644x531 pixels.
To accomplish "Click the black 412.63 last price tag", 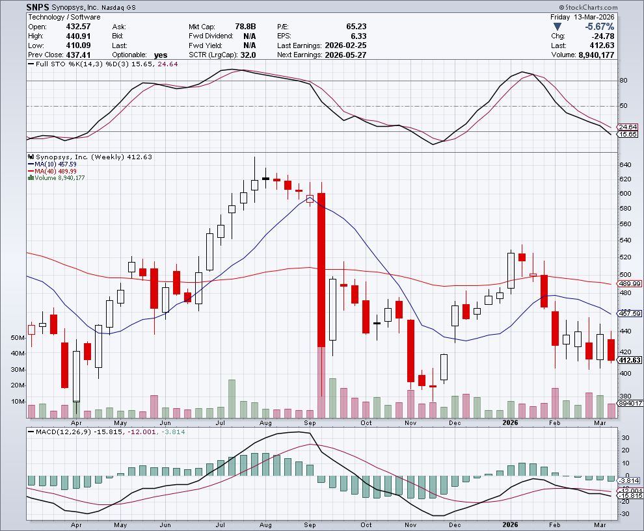I will point(630,360).
